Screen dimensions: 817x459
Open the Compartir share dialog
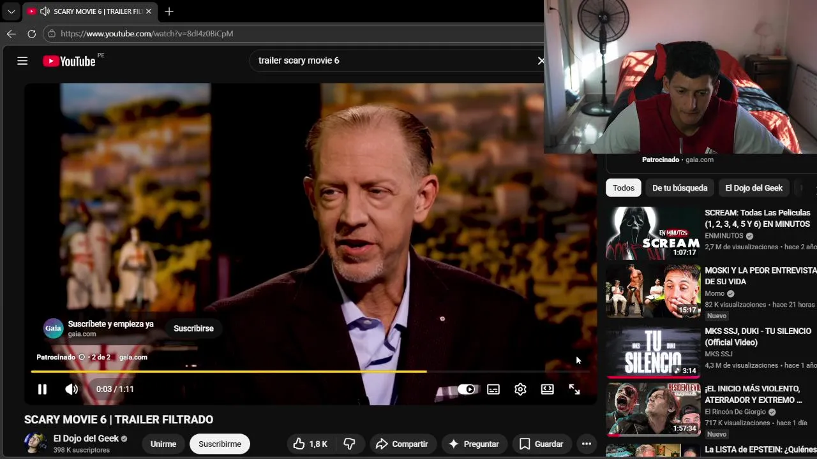coord(401,444)
